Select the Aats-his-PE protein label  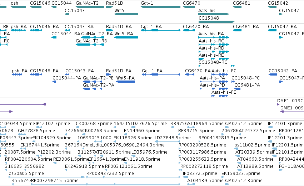(x=224, y=92)
